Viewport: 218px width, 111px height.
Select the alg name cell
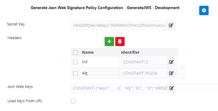tap(99, 73)
